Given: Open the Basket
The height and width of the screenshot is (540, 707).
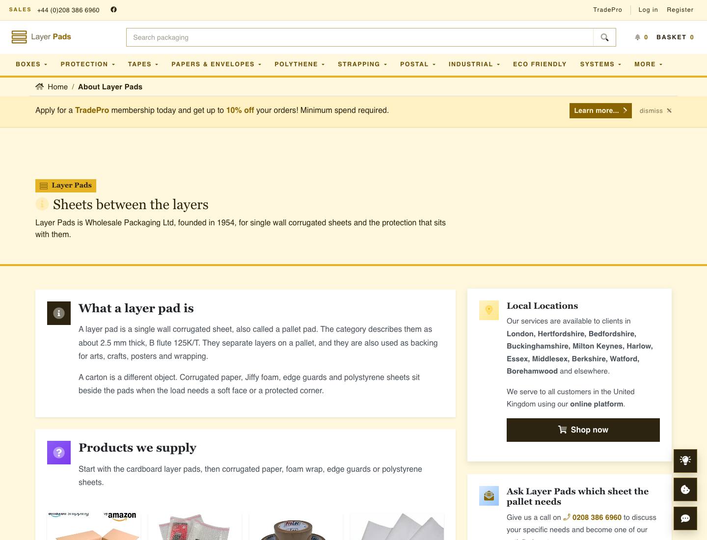Looking at the screenshot, I should [675, 37].
